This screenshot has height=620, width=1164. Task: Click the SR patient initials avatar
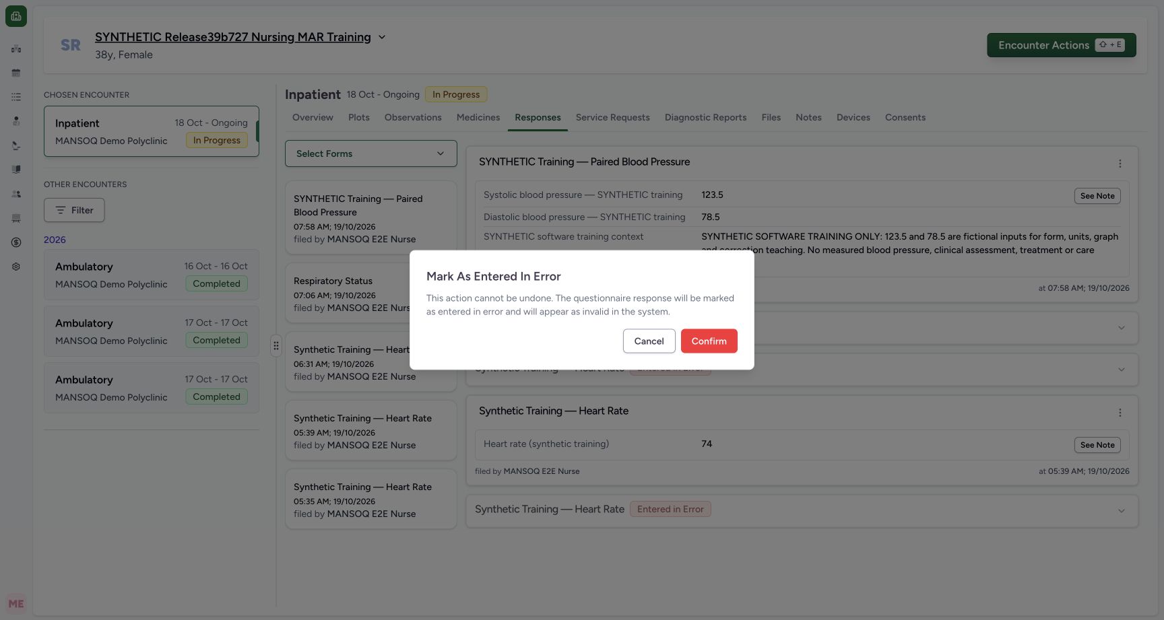point(71,45)
